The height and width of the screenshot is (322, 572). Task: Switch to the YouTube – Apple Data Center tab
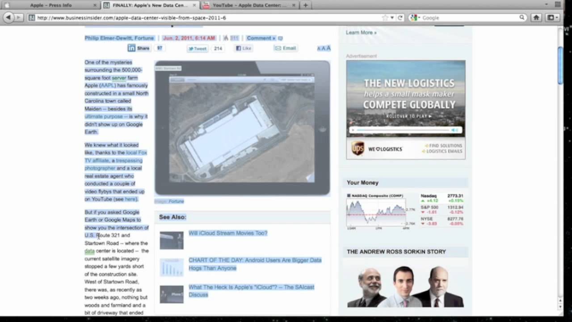[249, 5]
